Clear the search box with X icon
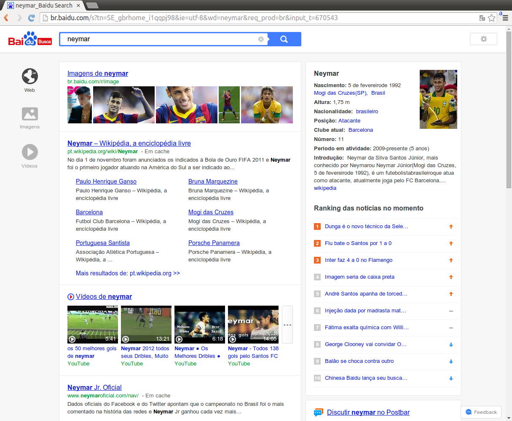 tap(261, 39)
